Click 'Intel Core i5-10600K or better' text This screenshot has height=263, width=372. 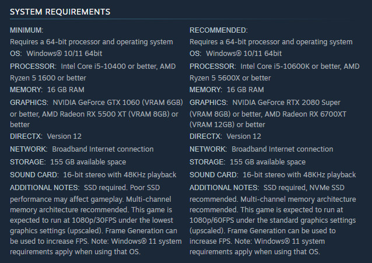(291, 66)
